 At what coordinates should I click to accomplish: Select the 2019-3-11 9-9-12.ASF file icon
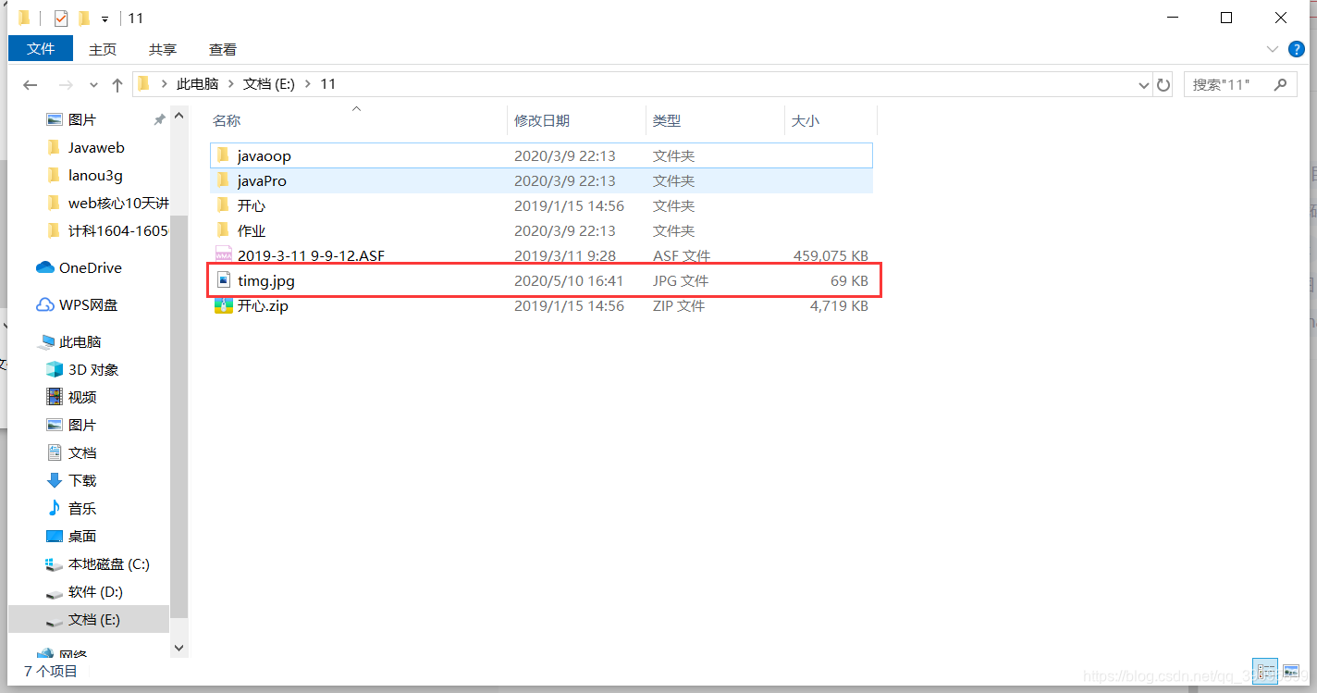[x=223, y=254]
